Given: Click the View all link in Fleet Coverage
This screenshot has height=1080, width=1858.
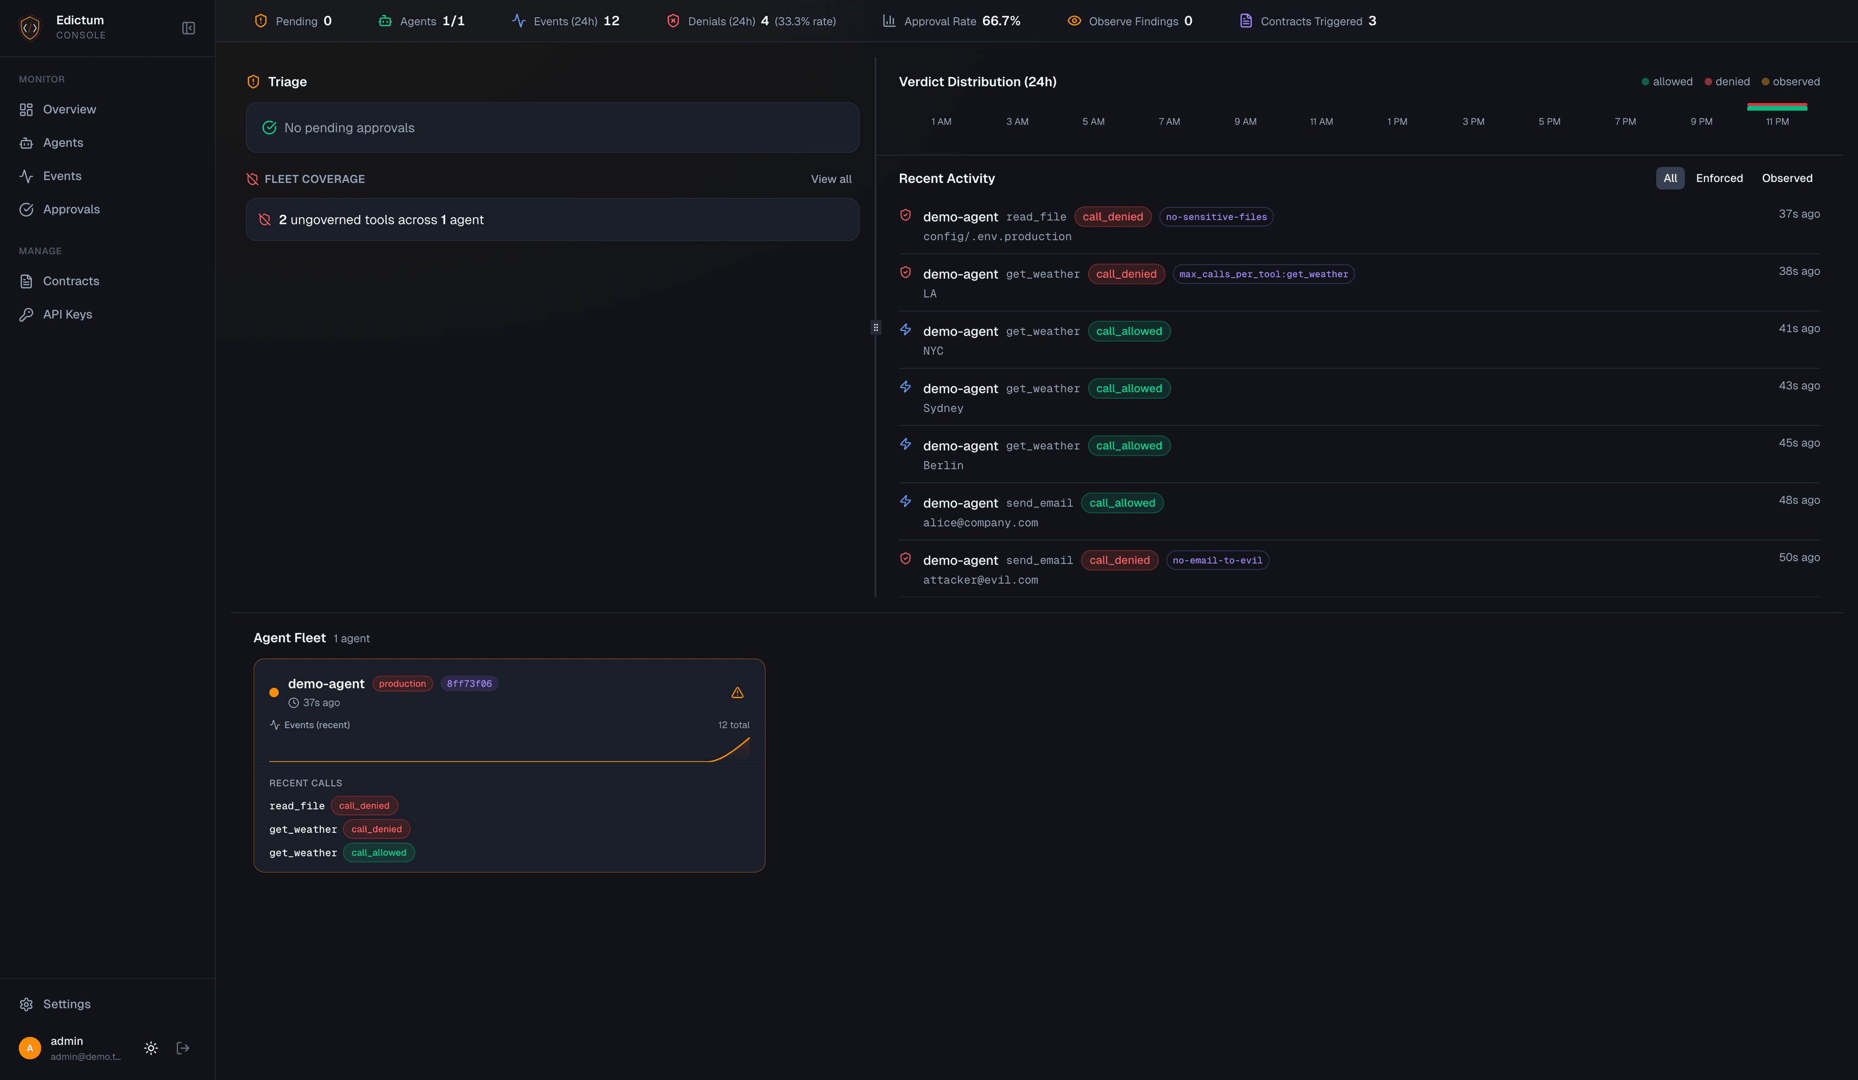Looking at the screenshot, I should coord(831,179).
